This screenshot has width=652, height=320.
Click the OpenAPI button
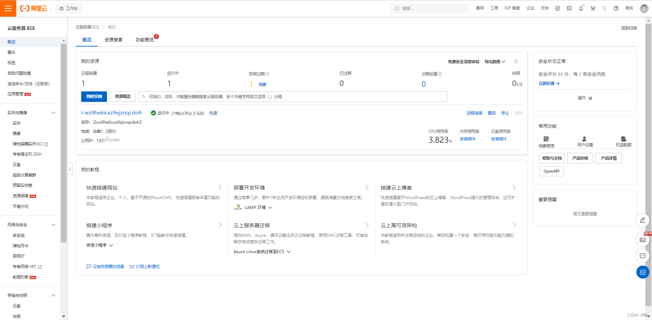[551, 171]
